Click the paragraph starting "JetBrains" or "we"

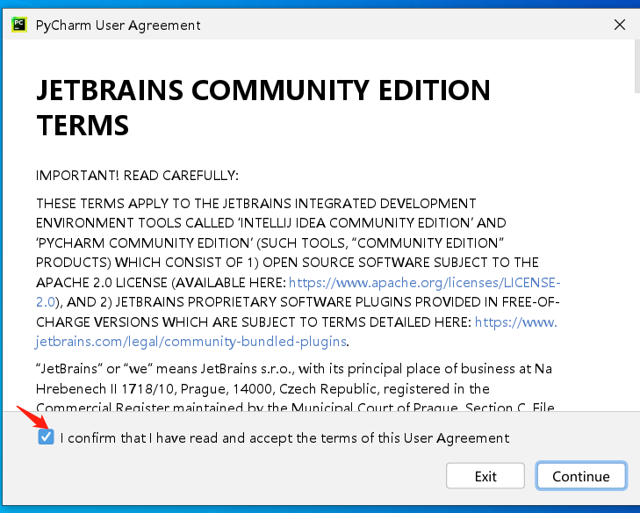coord(295,388)
